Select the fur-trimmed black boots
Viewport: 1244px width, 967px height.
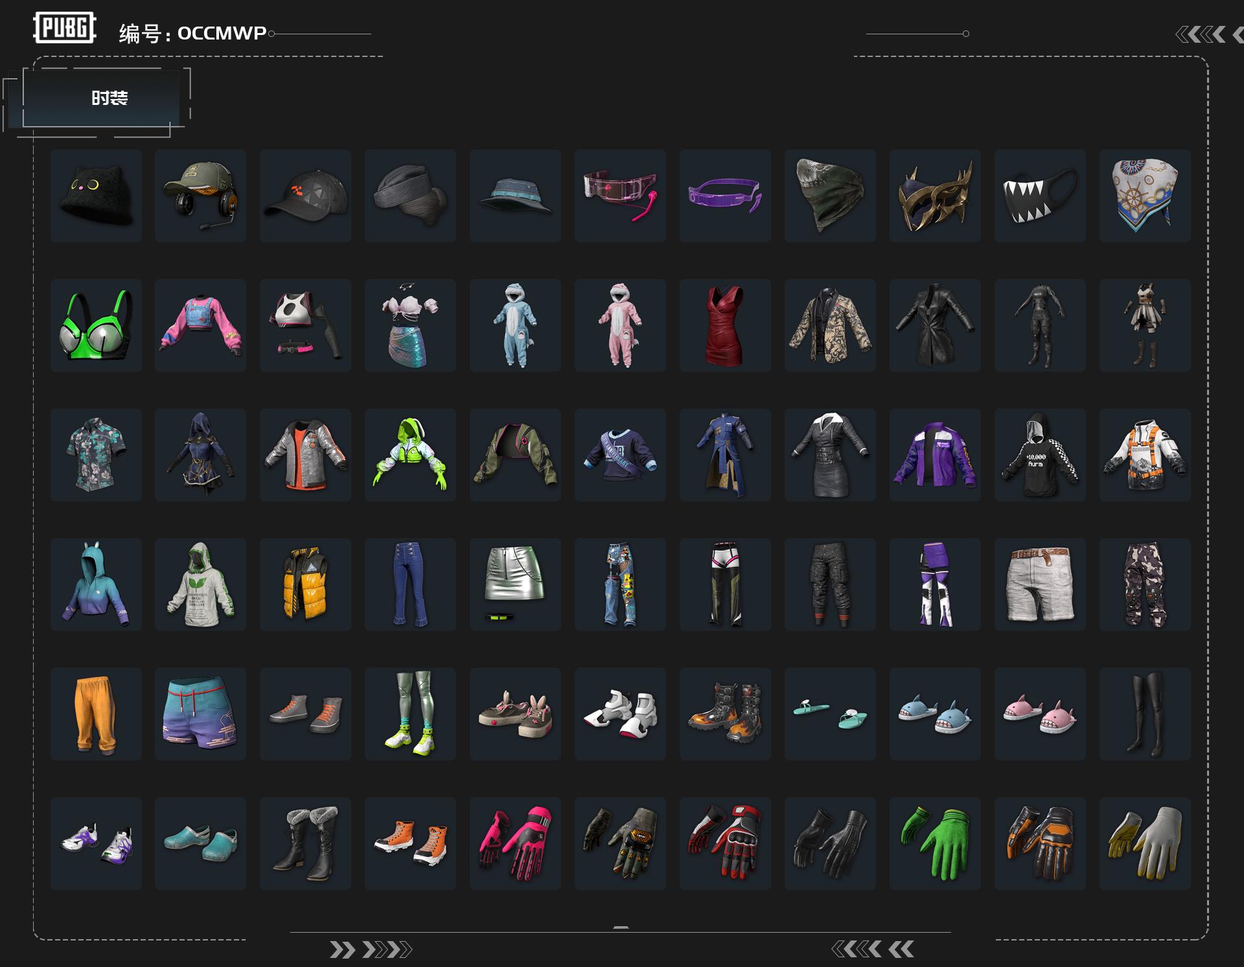click(x=306, y=843)
